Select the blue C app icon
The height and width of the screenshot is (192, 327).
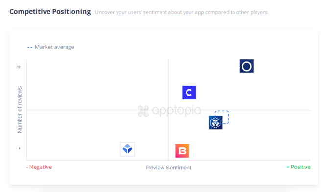(189, 93)
